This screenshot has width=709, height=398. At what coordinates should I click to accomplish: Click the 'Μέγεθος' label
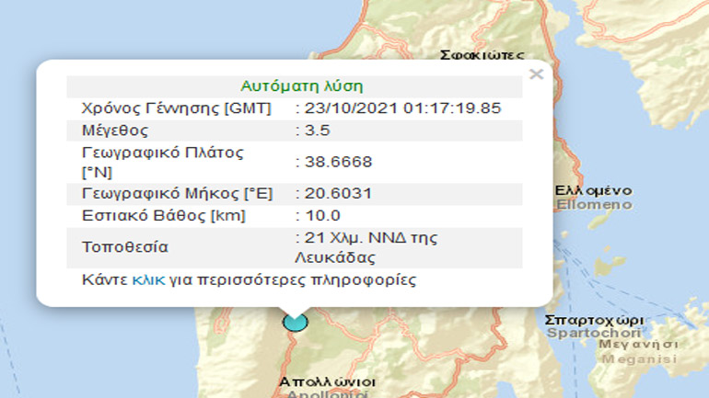tap(115, 131)
